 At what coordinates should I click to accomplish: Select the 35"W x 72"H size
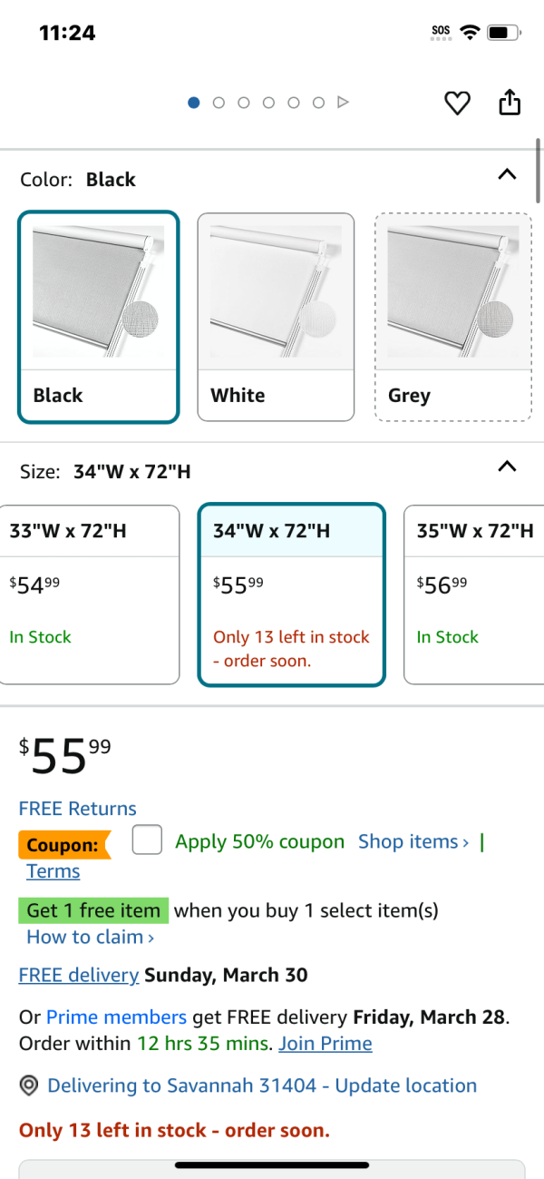click(x=474, y=594)
